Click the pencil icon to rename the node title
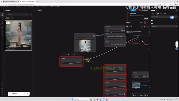Image resolution: width=179 pixels, height=101 pixels. (157, 10)
